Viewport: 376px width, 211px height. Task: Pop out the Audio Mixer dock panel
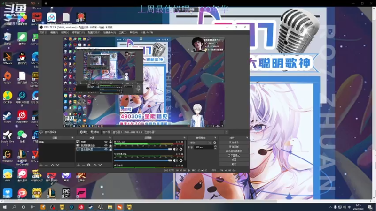click(184, 138)
